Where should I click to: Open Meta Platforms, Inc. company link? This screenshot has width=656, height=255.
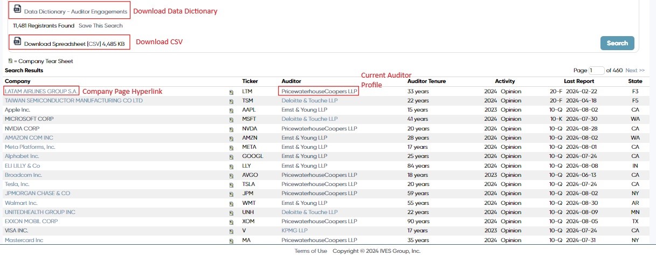click(30, 147)
